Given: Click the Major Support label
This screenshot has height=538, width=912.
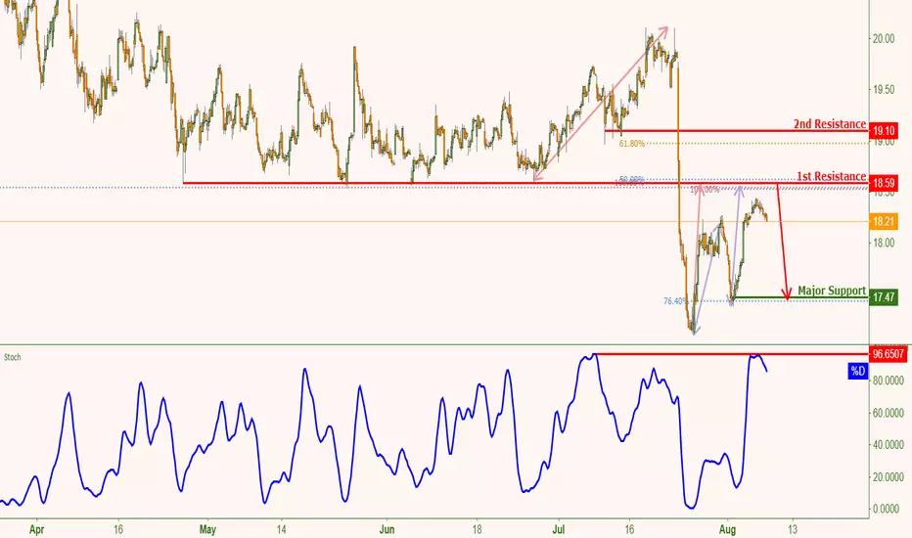Looking at the screenshot, I should 832,291.
